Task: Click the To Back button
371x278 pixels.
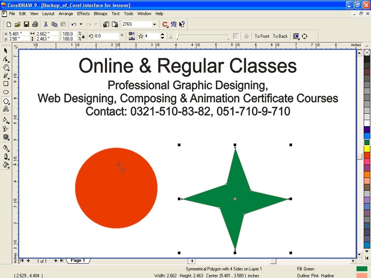Action: click(280, 36)
